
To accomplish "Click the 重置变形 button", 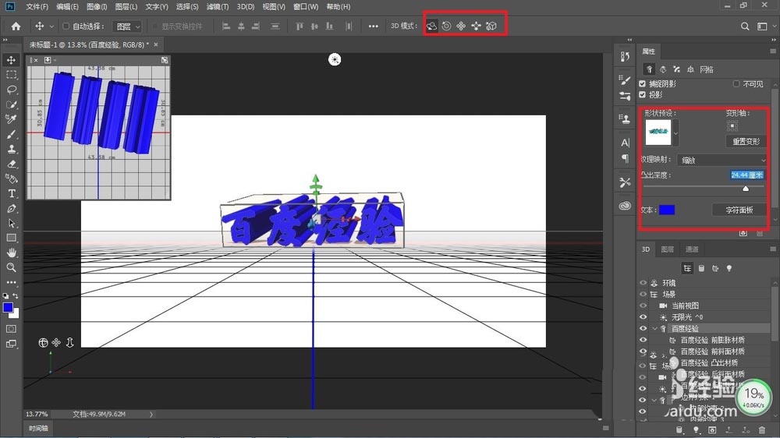I will [746, 141].
